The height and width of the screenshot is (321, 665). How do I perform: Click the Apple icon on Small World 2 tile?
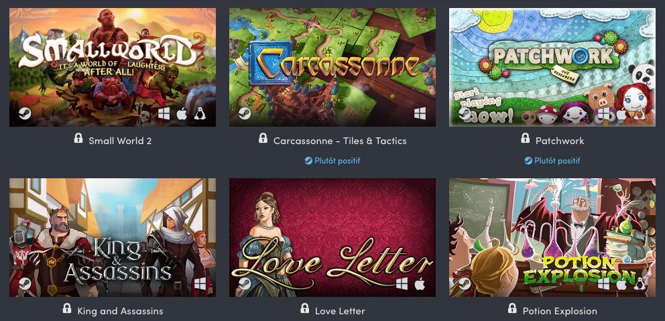point(182,114)
